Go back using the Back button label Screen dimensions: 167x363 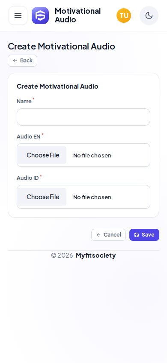pos(26,60)
